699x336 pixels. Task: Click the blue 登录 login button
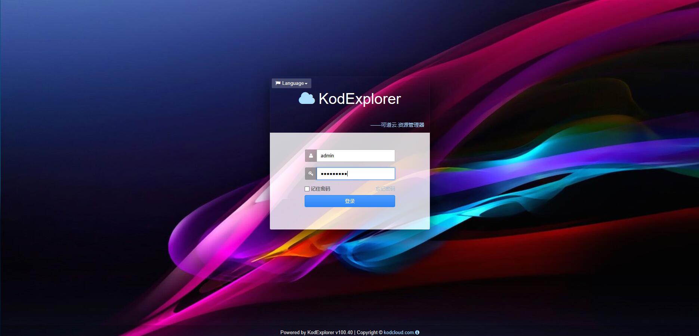click(349, 201)
